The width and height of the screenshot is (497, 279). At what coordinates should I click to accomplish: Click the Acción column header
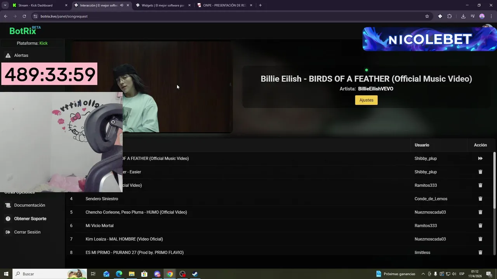pyautogui.click(x=480, y=145)
